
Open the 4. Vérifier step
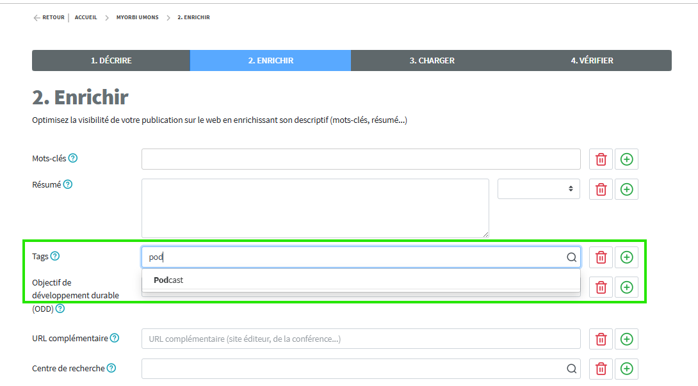[x=592, y=61]
